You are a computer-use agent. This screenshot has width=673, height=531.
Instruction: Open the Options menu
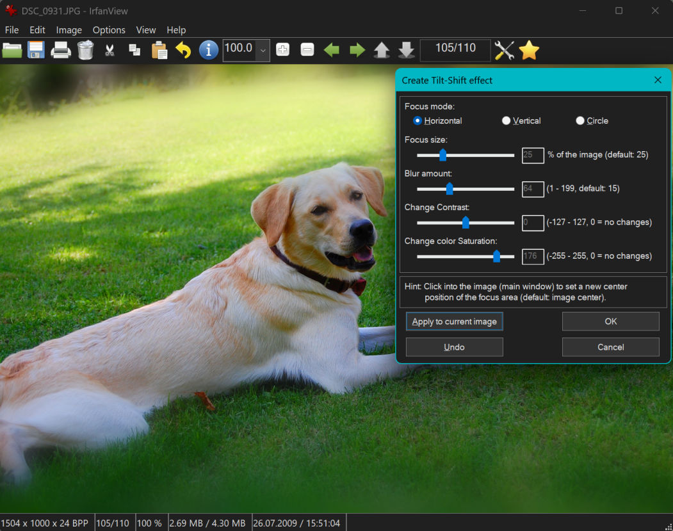point(109,30)
